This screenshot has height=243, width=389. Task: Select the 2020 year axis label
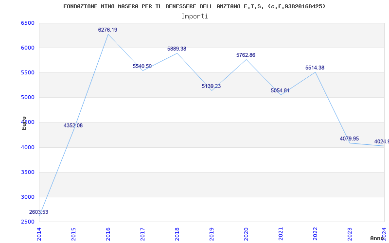[246, 234]
